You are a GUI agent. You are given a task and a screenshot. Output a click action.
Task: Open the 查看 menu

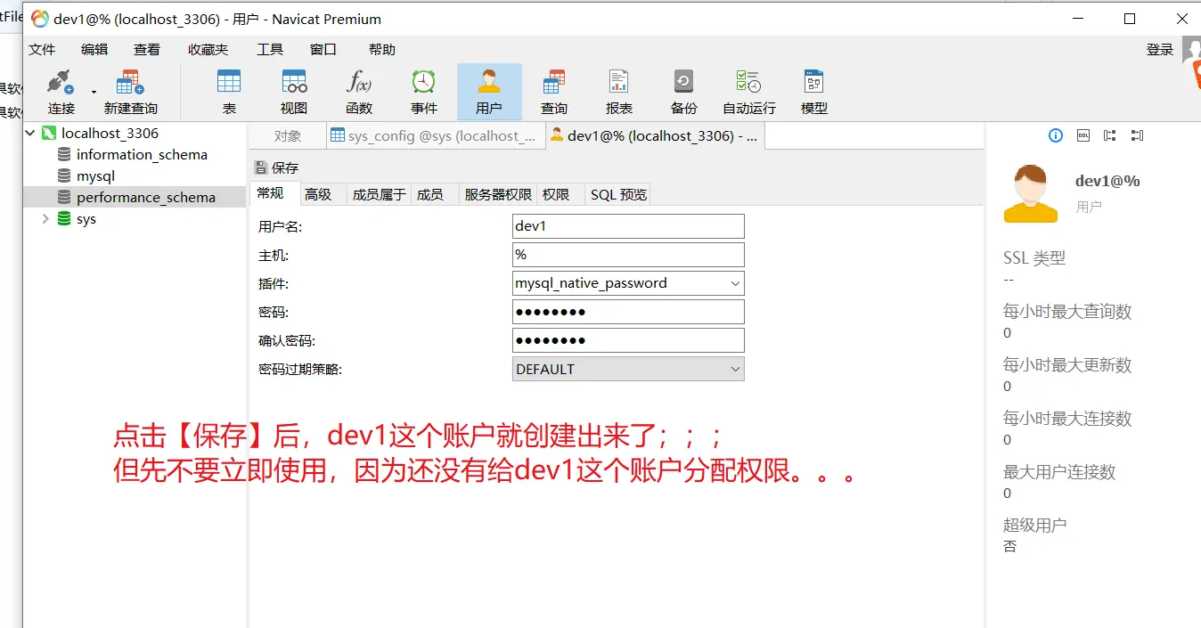tap(147, 50)
